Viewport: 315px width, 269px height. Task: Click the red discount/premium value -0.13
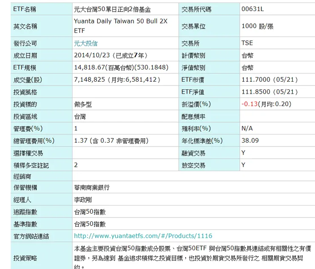249,104
